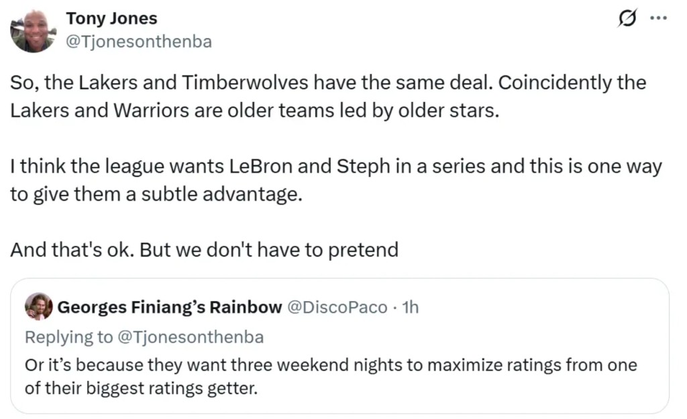The width and height of the screenshot is (687, 419).
Task: Click the line 'Lakers and Warriors are older teams'
Action: click(255, 111)
